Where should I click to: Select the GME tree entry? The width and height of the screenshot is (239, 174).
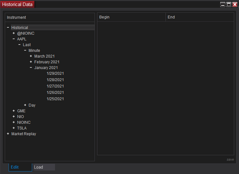click(21, 111)
